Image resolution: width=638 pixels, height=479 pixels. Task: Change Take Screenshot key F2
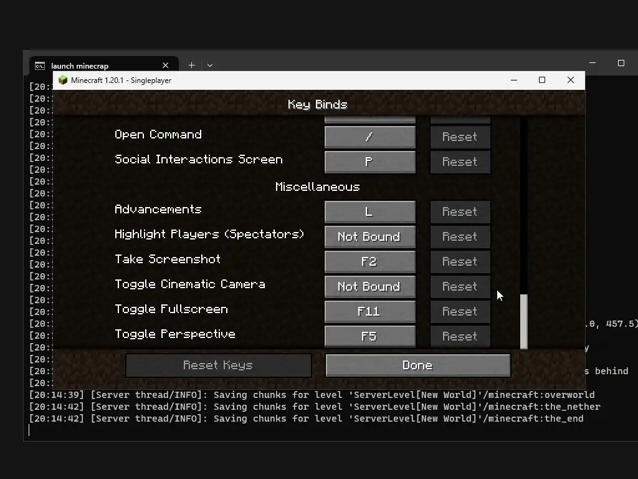[x=370, y=261]
